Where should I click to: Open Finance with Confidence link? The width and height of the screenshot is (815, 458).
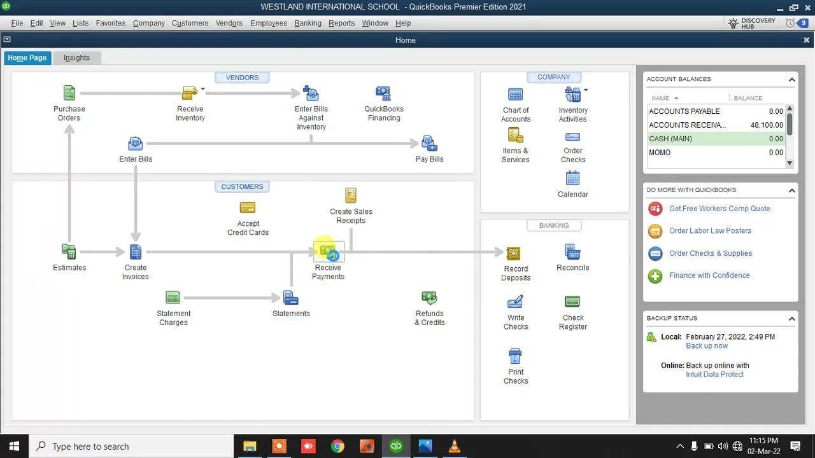pyautogui.click(x=709, y=275)
